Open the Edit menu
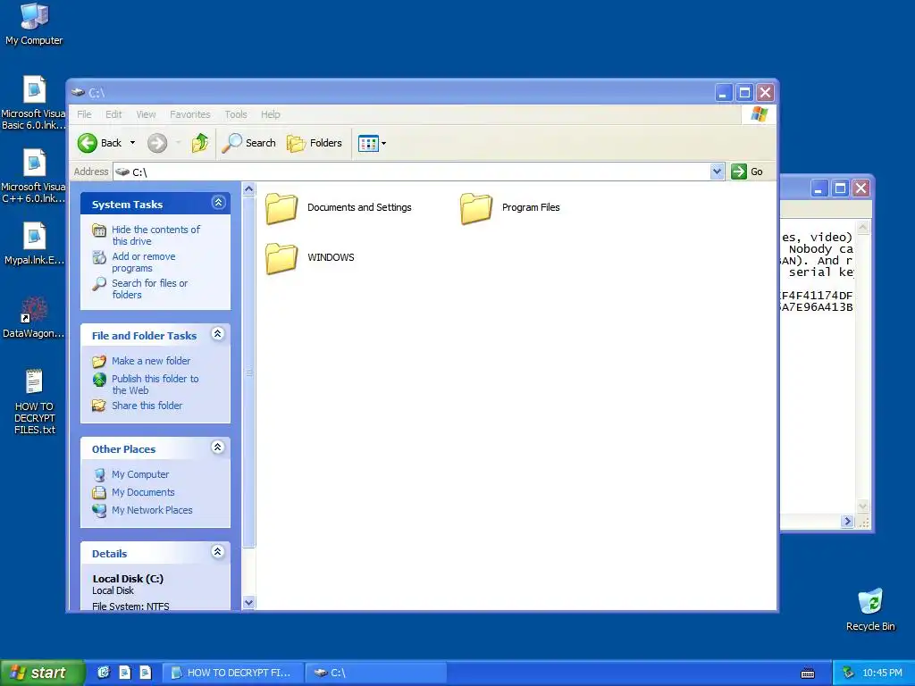 pos(113,114)
